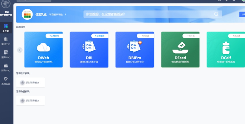Click the search magnifier icon
Viewport: 245px width, 124px height.
point(216,14)
